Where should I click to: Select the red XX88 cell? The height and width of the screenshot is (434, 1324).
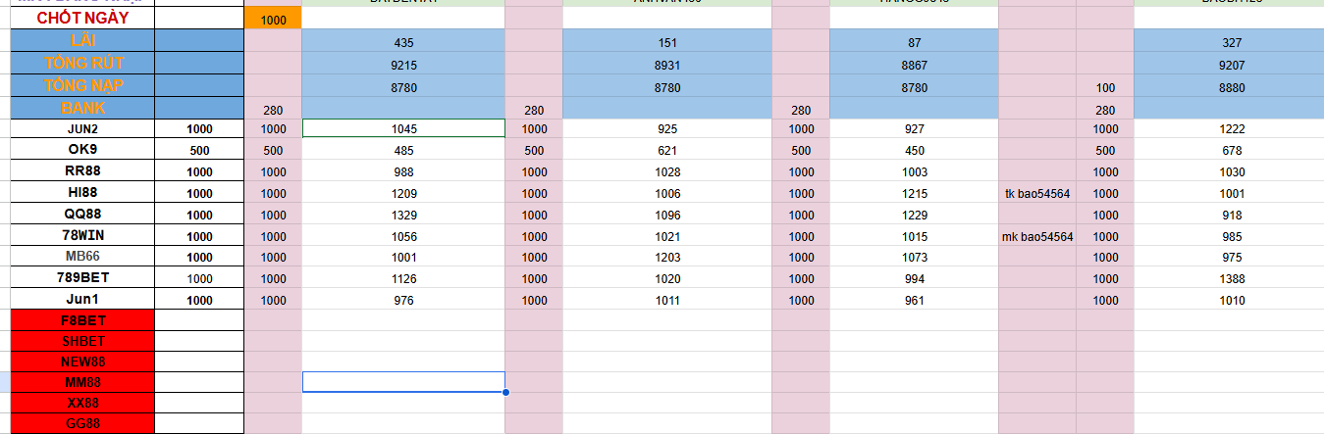pyautogui.click(x=82, y=404)
